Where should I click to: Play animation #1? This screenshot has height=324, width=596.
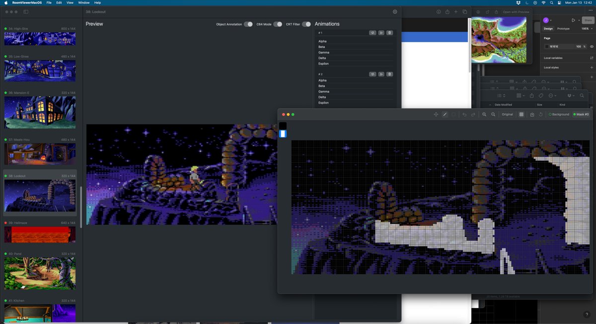click(381, 33)
